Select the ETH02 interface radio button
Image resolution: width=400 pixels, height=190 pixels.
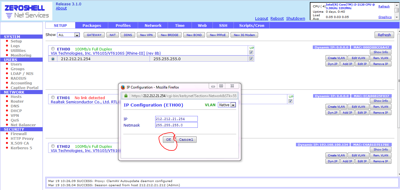pos(53,146)
